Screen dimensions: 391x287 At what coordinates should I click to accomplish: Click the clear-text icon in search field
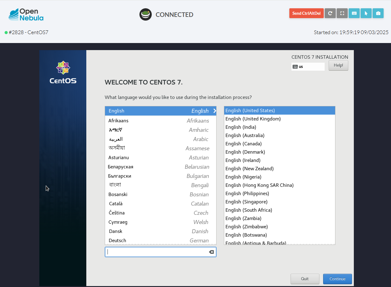pyautogui.click(x=211, y=252)
